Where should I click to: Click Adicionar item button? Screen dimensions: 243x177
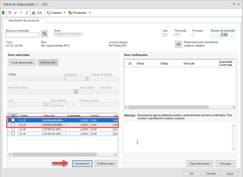(x=48, y=62)
